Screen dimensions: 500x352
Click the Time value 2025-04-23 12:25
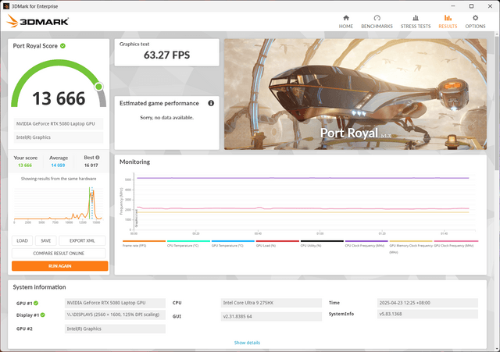427,303
